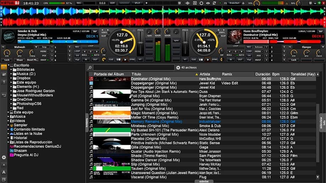Click Hans Bouffmyhre album art on deck 2

point(234,37)
